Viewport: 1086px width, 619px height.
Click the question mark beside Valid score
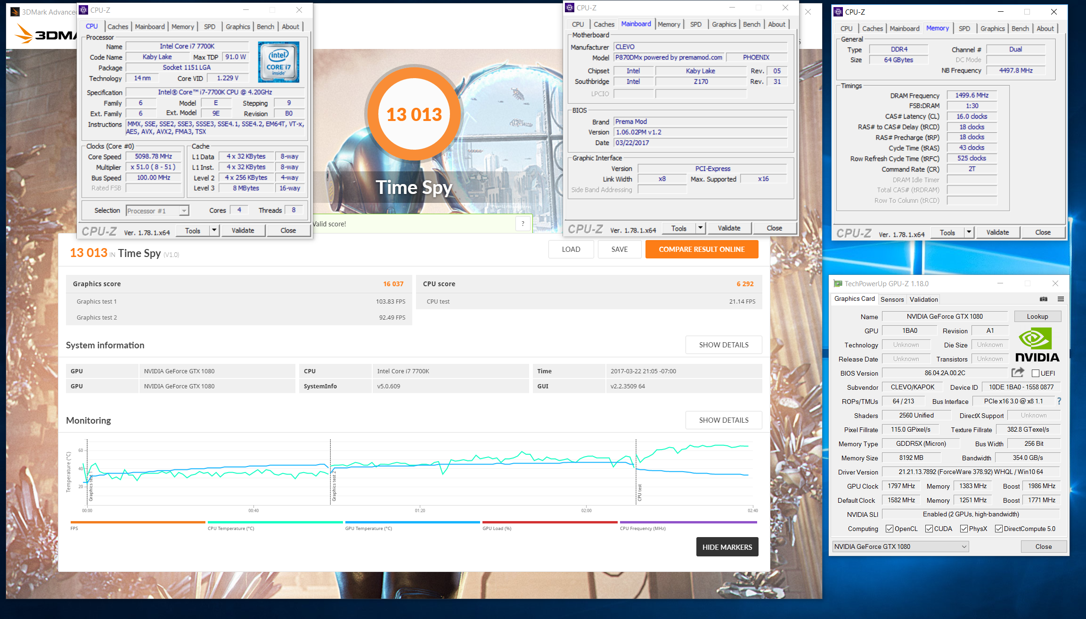coord(523,224)
